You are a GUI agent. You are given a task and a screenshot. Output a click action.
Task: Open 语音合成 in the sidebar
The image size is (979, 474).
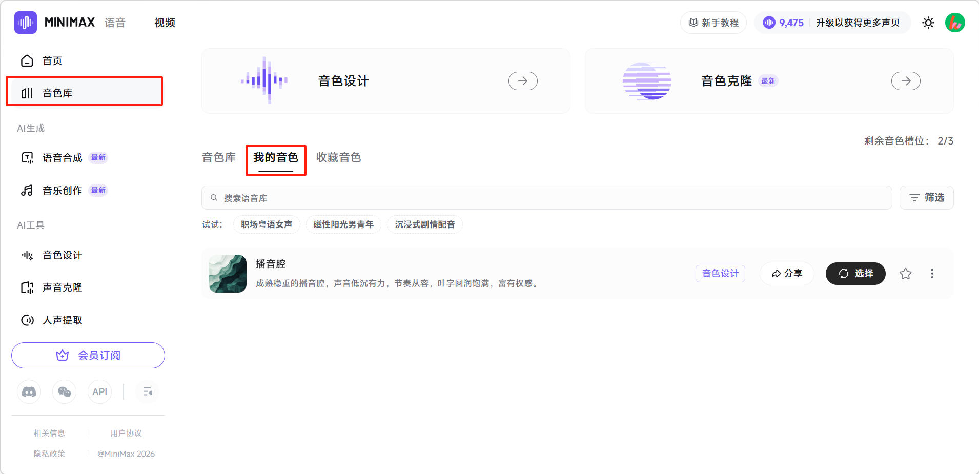[x=62, y=158]
